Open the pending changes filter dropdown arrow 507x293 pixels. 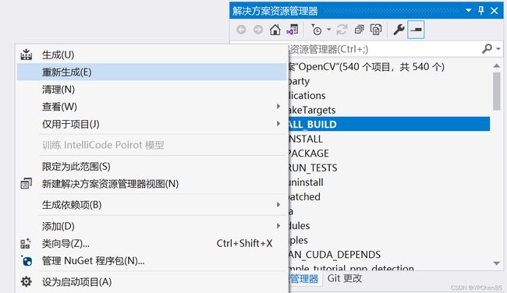329,30
